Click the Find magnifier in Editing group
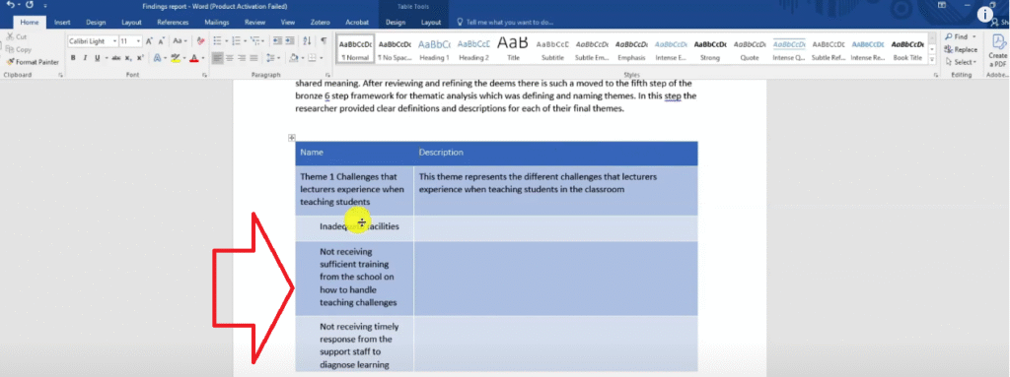Viewport: 1010px width, 377px height. coord(949,37)
